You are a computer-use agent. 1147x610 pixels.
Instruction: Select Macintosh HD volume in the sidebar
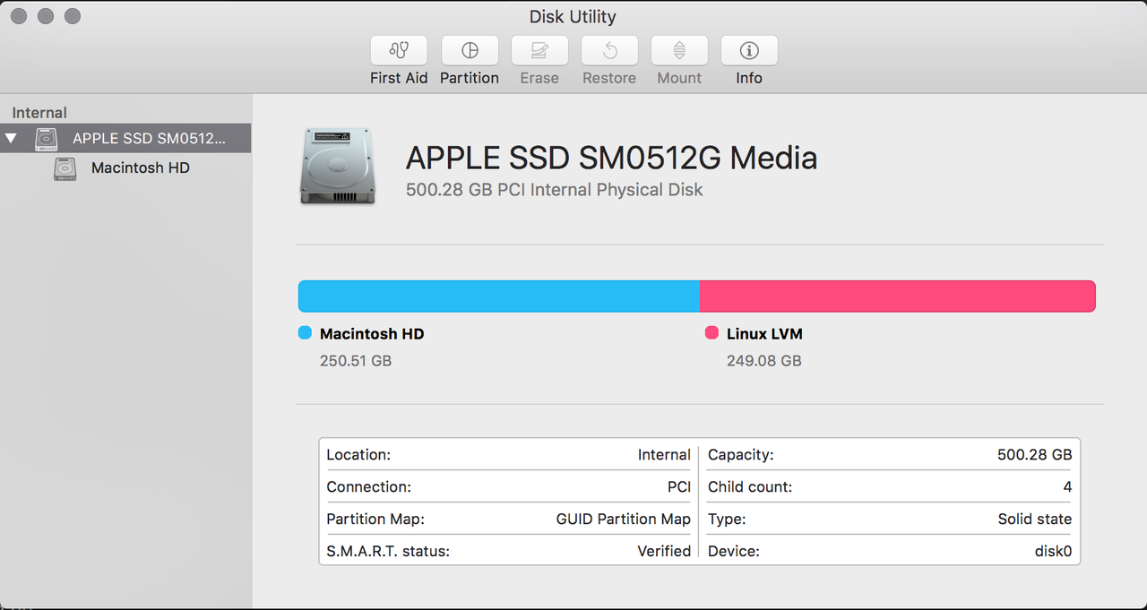click(x=125, y=168)
